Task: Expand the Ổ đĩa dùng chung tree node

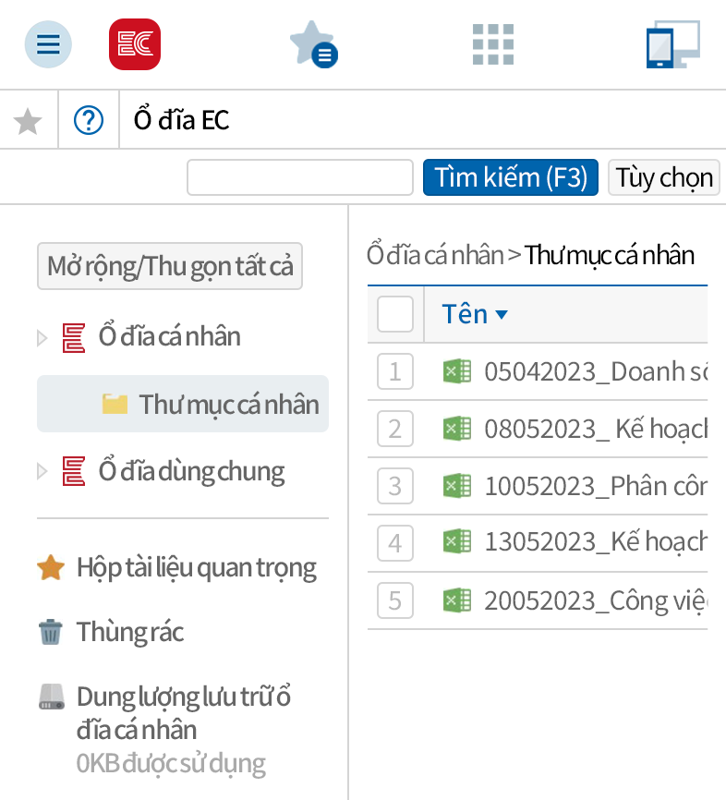Action: (x=42, y=472)
